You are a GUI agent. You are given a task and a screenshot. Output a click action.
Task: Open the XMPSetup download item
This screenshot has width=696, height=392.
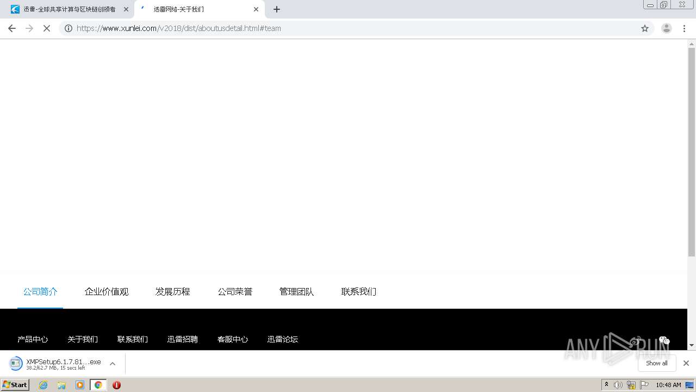55,364
